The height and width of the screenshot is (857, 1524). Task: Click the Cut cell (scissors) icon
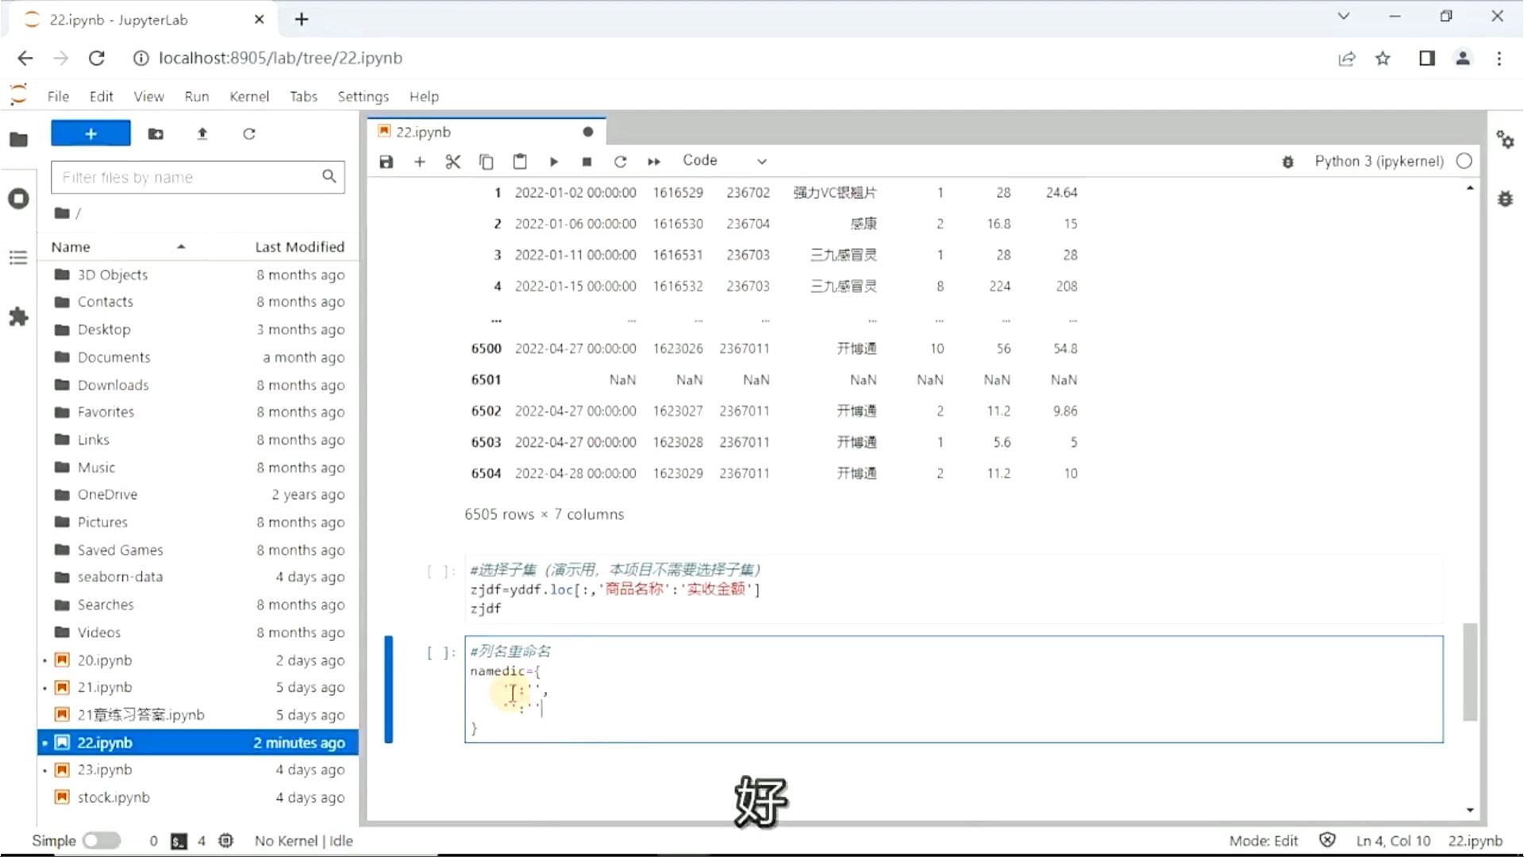pyautogui.click(x=452, y=160)
